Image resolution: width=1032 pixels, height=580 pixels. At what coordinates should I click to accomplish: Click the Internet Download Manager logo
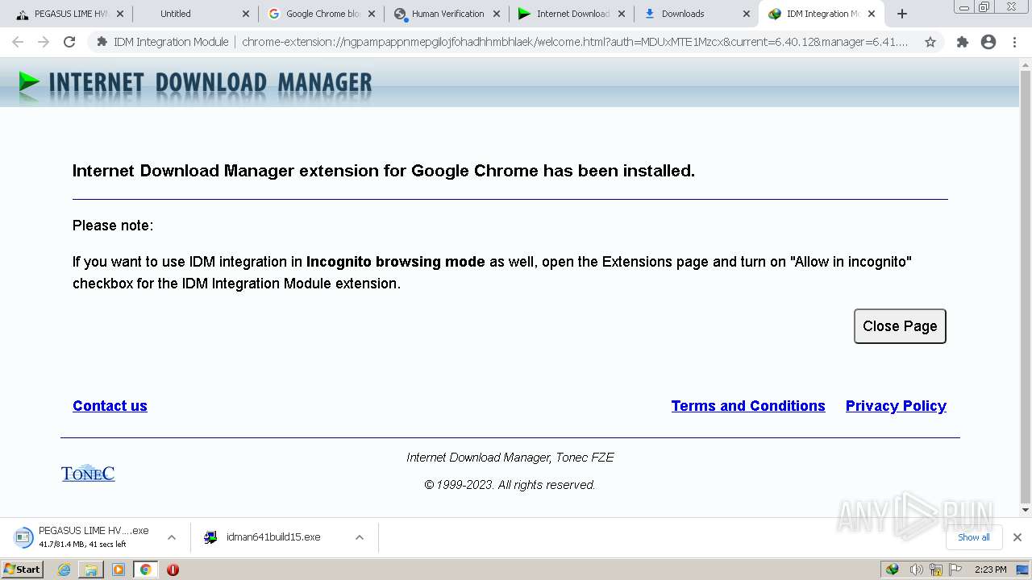point(195,83)
